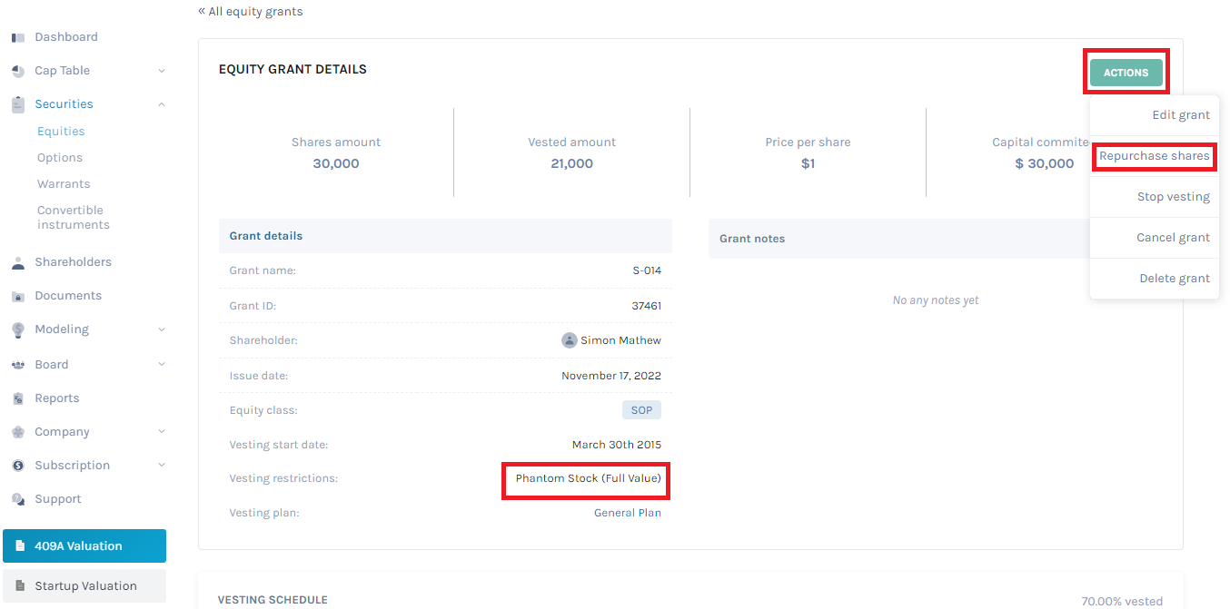Open the 409A Valuation button
Screen dimensions: 1230x609
[x=84, y=546]
